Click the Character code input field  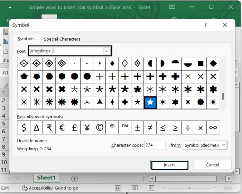click(155, 145)
